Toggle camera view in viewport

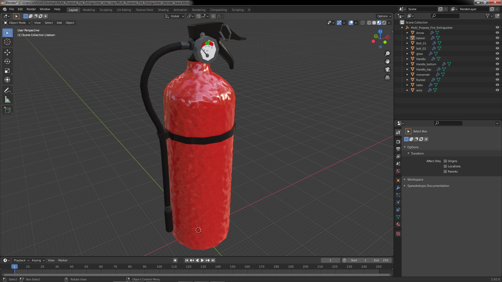387,69
